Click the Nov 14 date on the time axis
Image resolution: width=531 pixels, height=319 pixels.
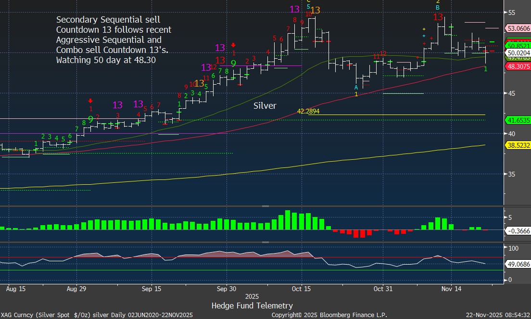(x=451, y=289)
